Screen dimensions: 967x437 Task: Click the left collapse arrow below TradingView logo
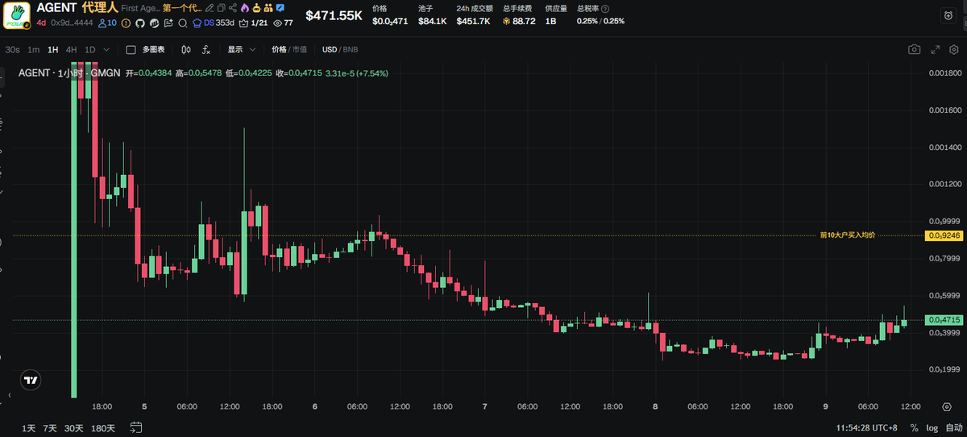10,397
